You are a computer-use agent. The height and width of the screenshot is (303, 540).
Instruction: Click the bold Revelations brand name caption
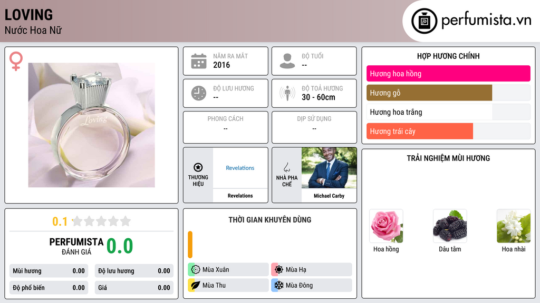(240, 196)
